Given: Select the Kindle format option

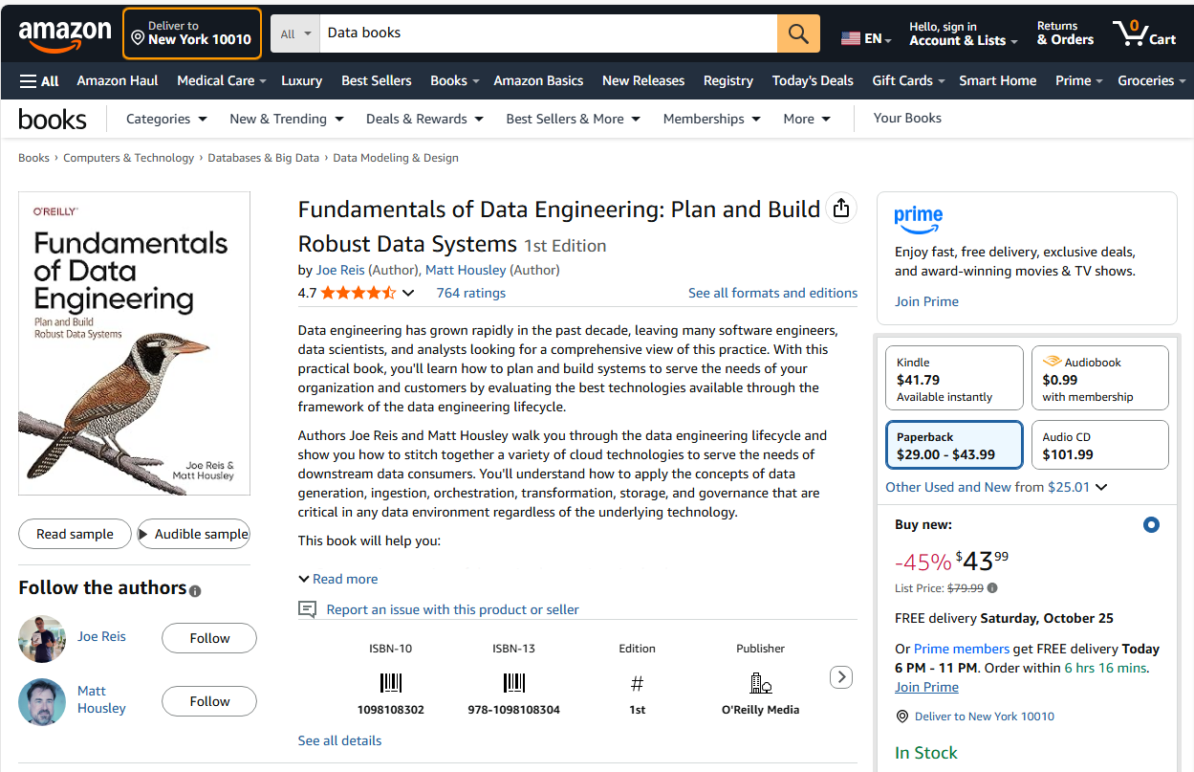Looking at the screenshot, I should point(955,379).
